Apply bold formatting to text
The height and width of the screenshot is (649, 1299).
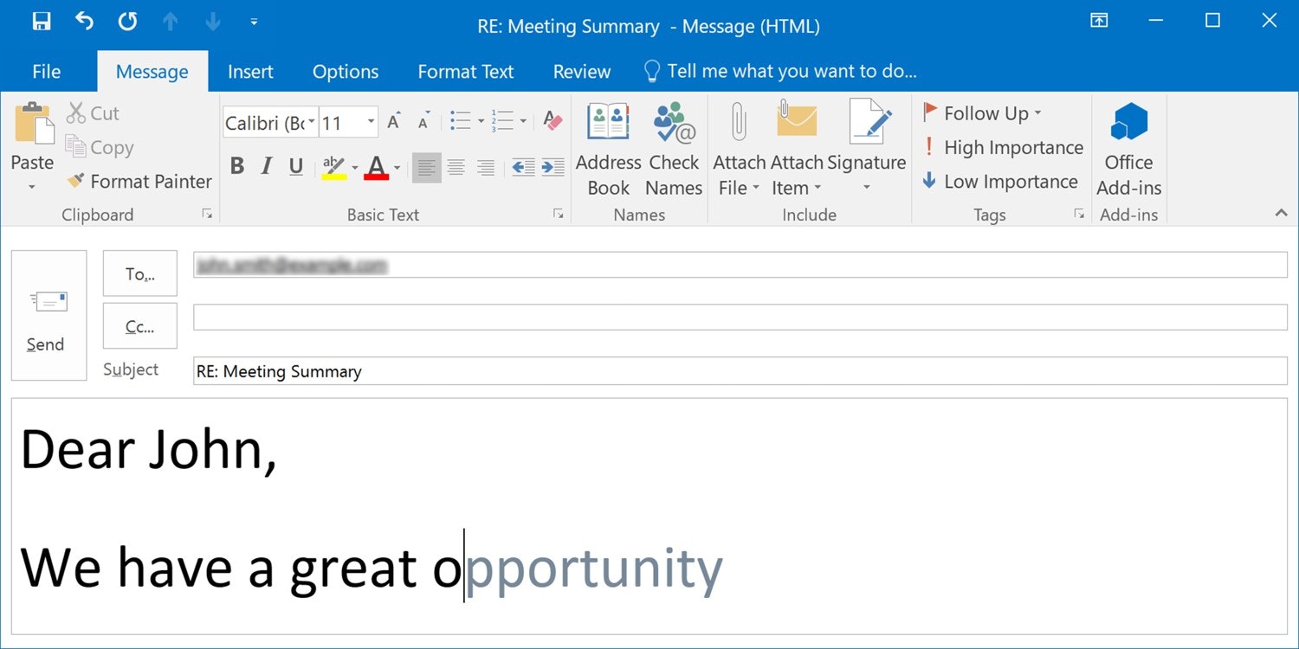pos(236,166)
